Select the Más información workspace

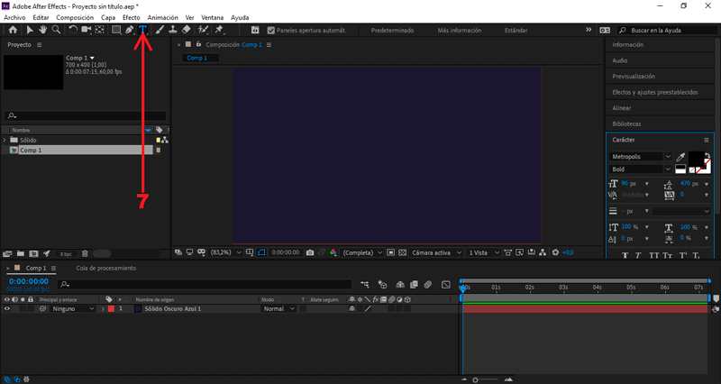(460, 31)
